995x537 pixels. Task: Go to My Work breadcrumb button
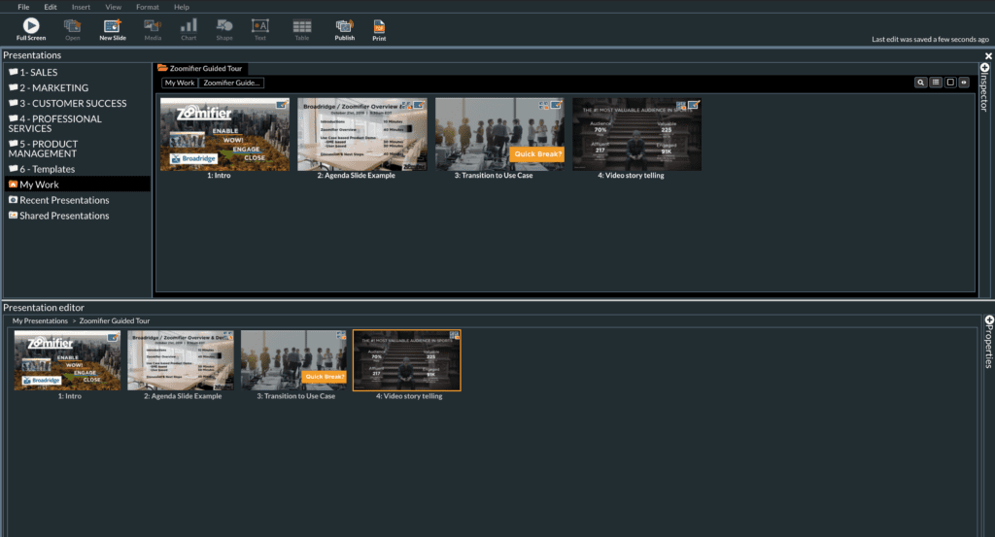click(180, 83)
